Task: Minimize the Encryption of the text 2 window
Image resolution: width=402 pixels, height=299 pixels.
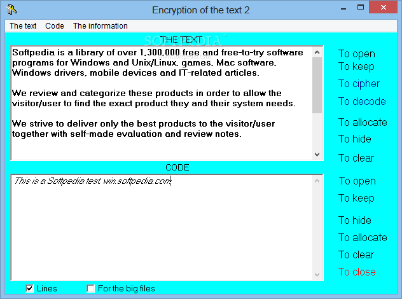Action: click(343, 8)
